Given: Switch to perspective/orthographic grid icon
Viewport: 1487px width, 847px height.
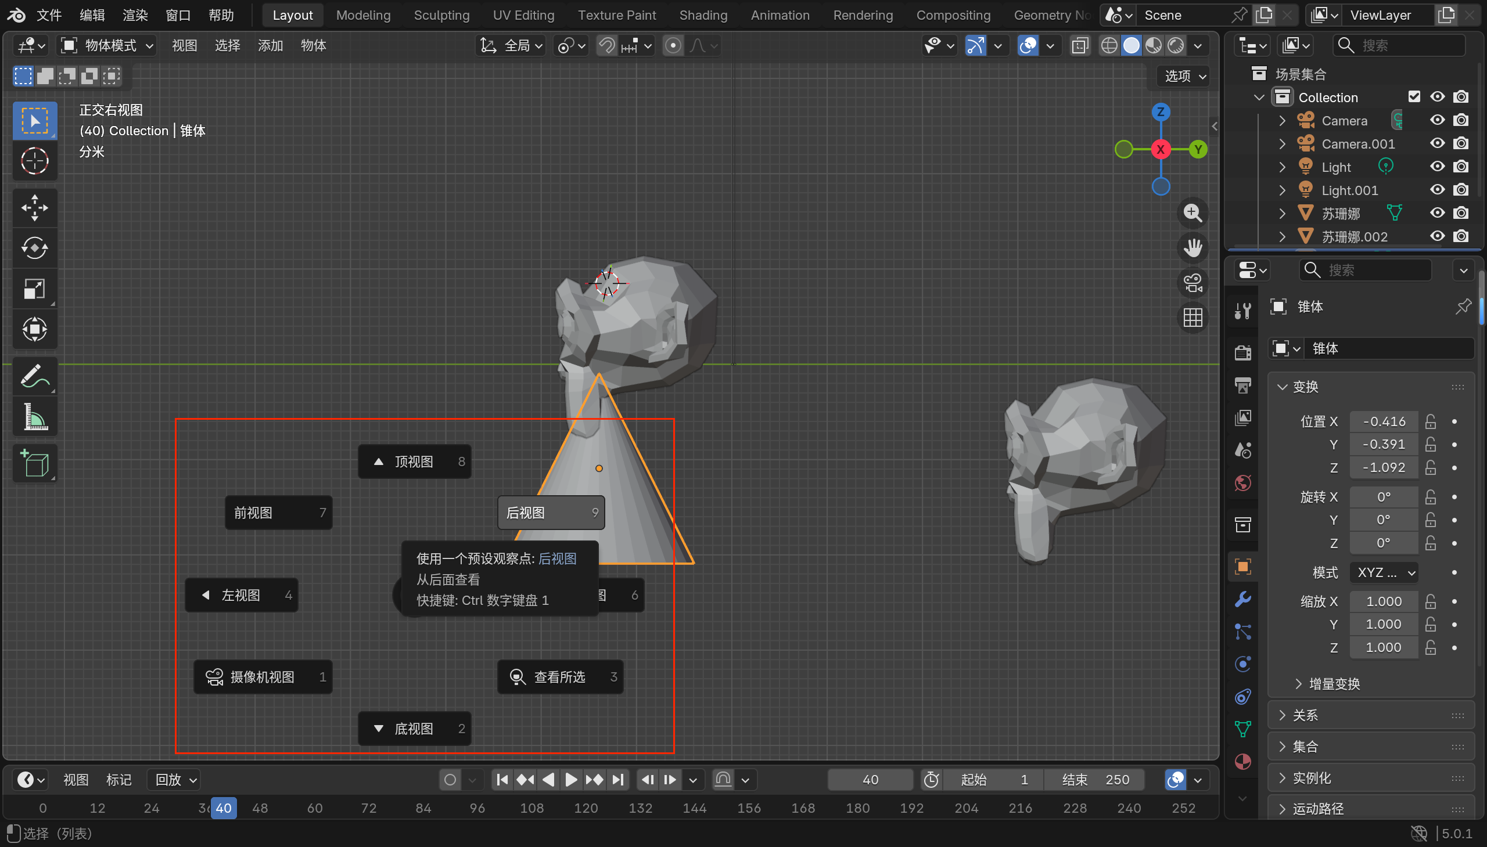Looking at the screenshot, I should [1193, 318].
